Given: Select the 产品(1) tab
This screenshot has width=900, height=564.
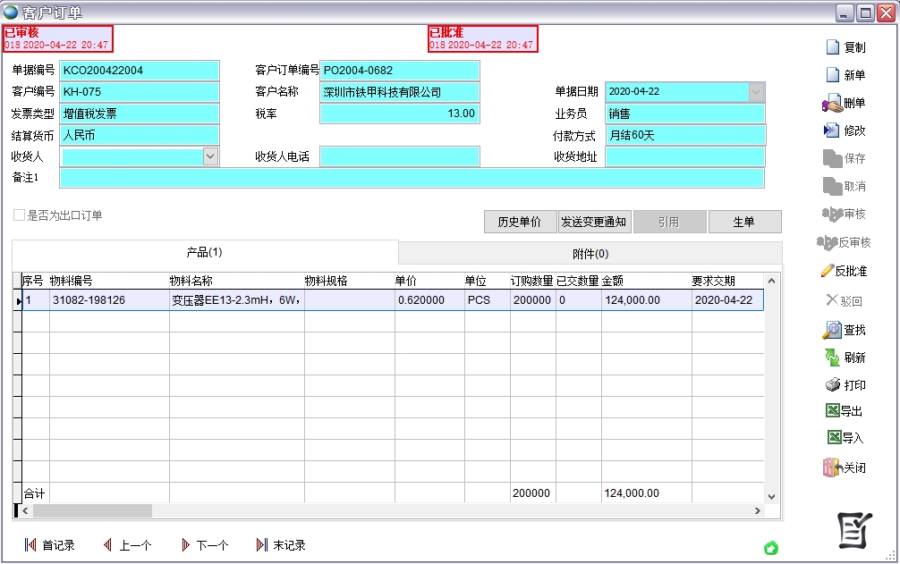Looking at the screenshot, I should [204, 253].
